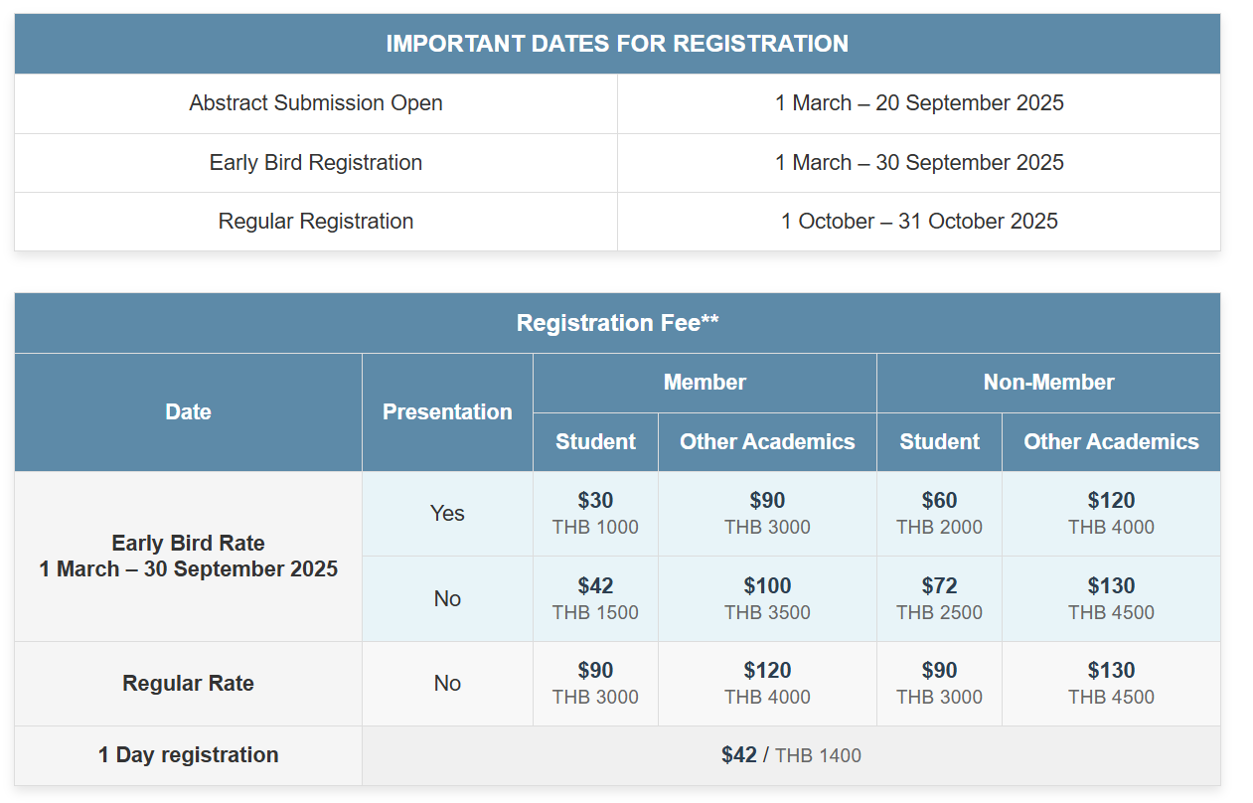Click the "Regular Rate" row heading
Image resolution: width=1253 pixels, height=803 pixels.
point(188,684)
